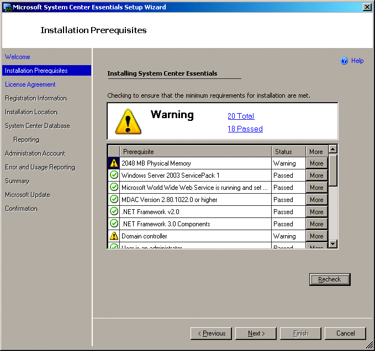Click warning icon beside 2048 MB Physical Memory
This screenshot has width=375, height=351.
114,163
